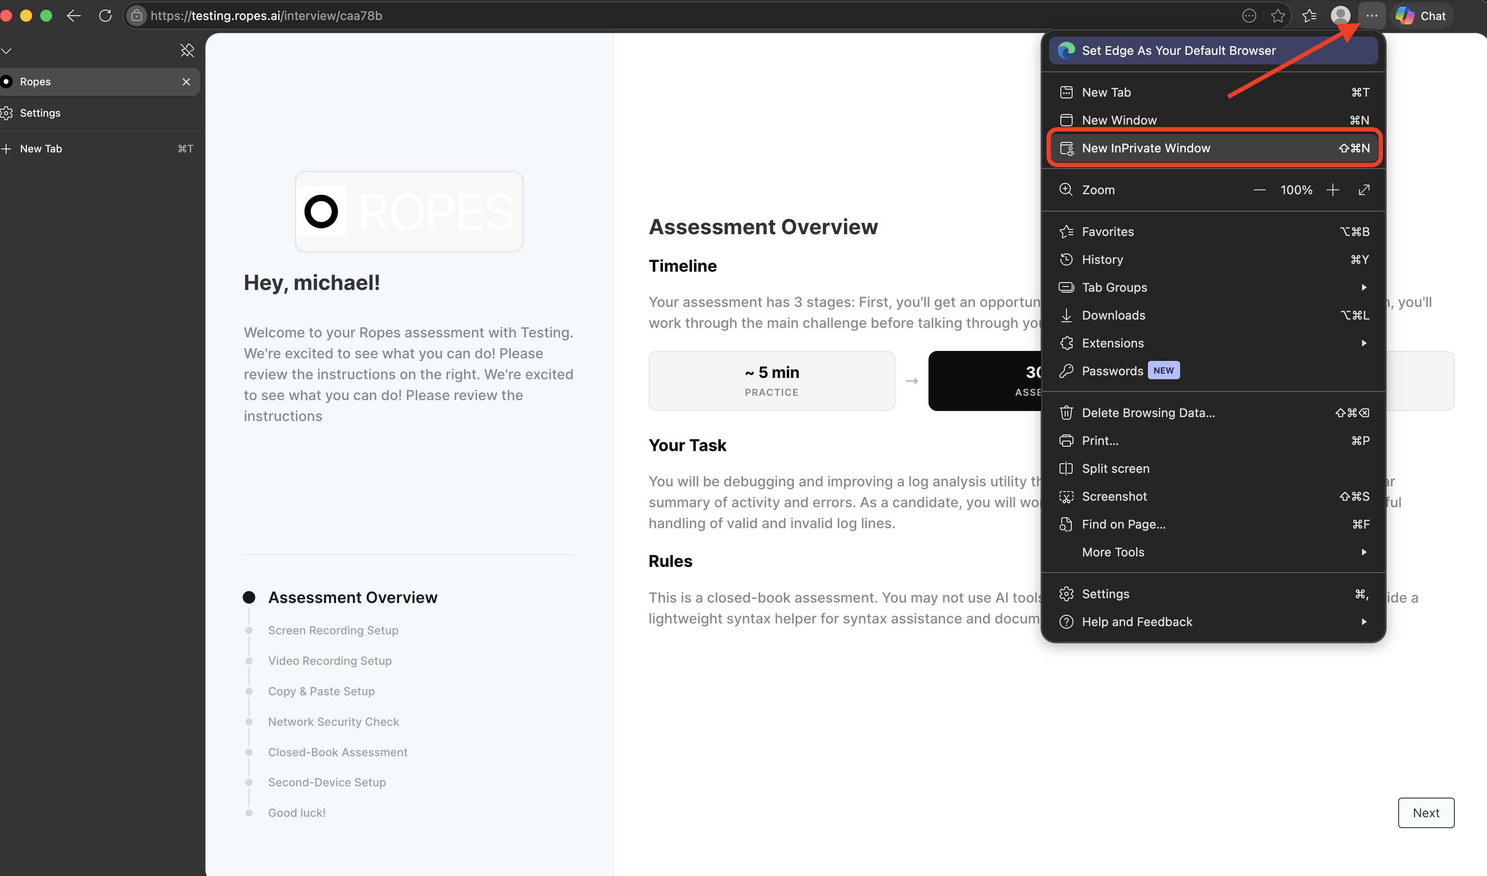The width and height of the screenshot is (1487, 876).
Task: Open the favorites list toolbar icon
Action: pyautogui.click(x=1309, y=16)
